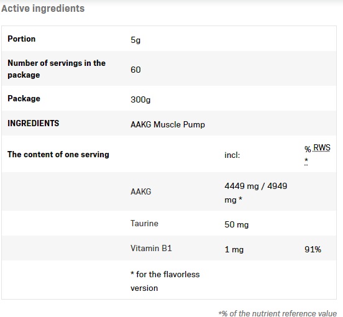This screenshot has width=343, height=317.
Task: Select Number of servings in the package label
Action: 57,69
